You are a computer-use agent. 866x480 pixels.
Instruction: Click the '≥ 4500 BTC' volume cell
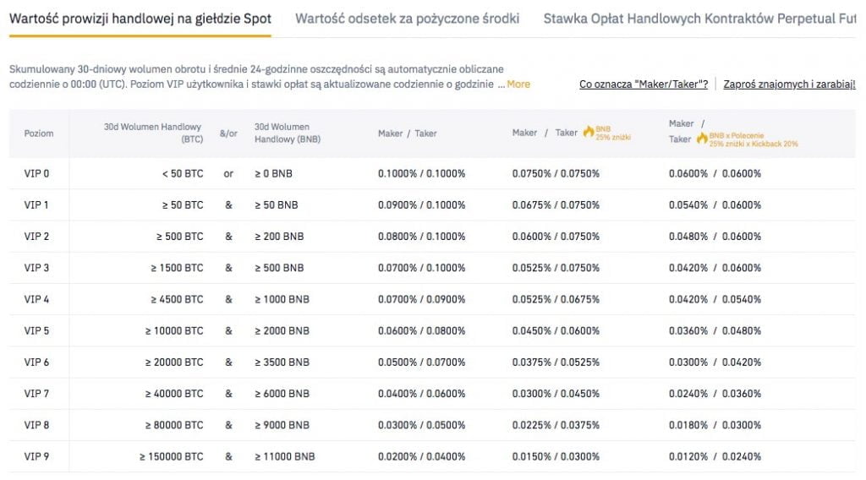pos(177,299)
